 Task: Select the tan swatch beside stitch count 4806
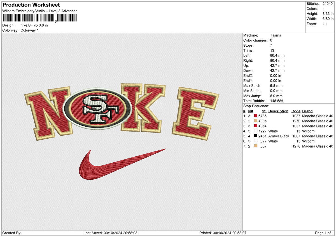pyautogui.click(x=256, y=121)
